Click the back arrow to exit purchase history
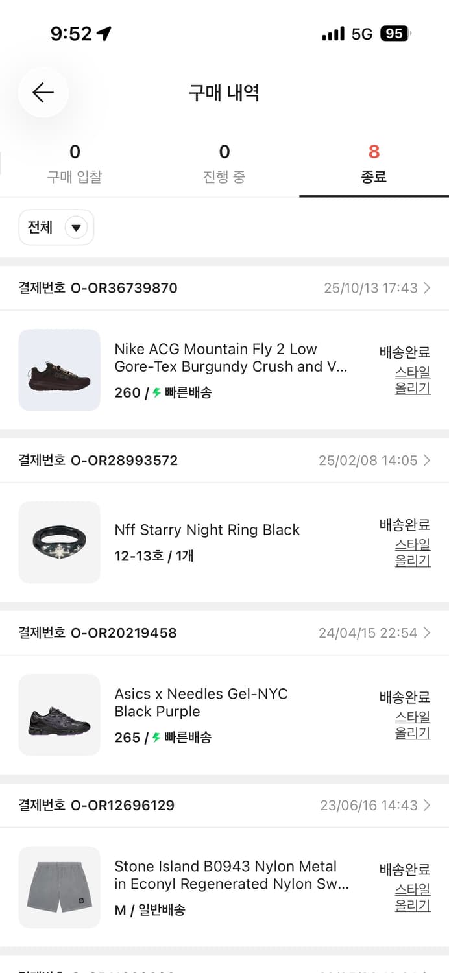Viewport: 449px width, 973px height. 43,93
